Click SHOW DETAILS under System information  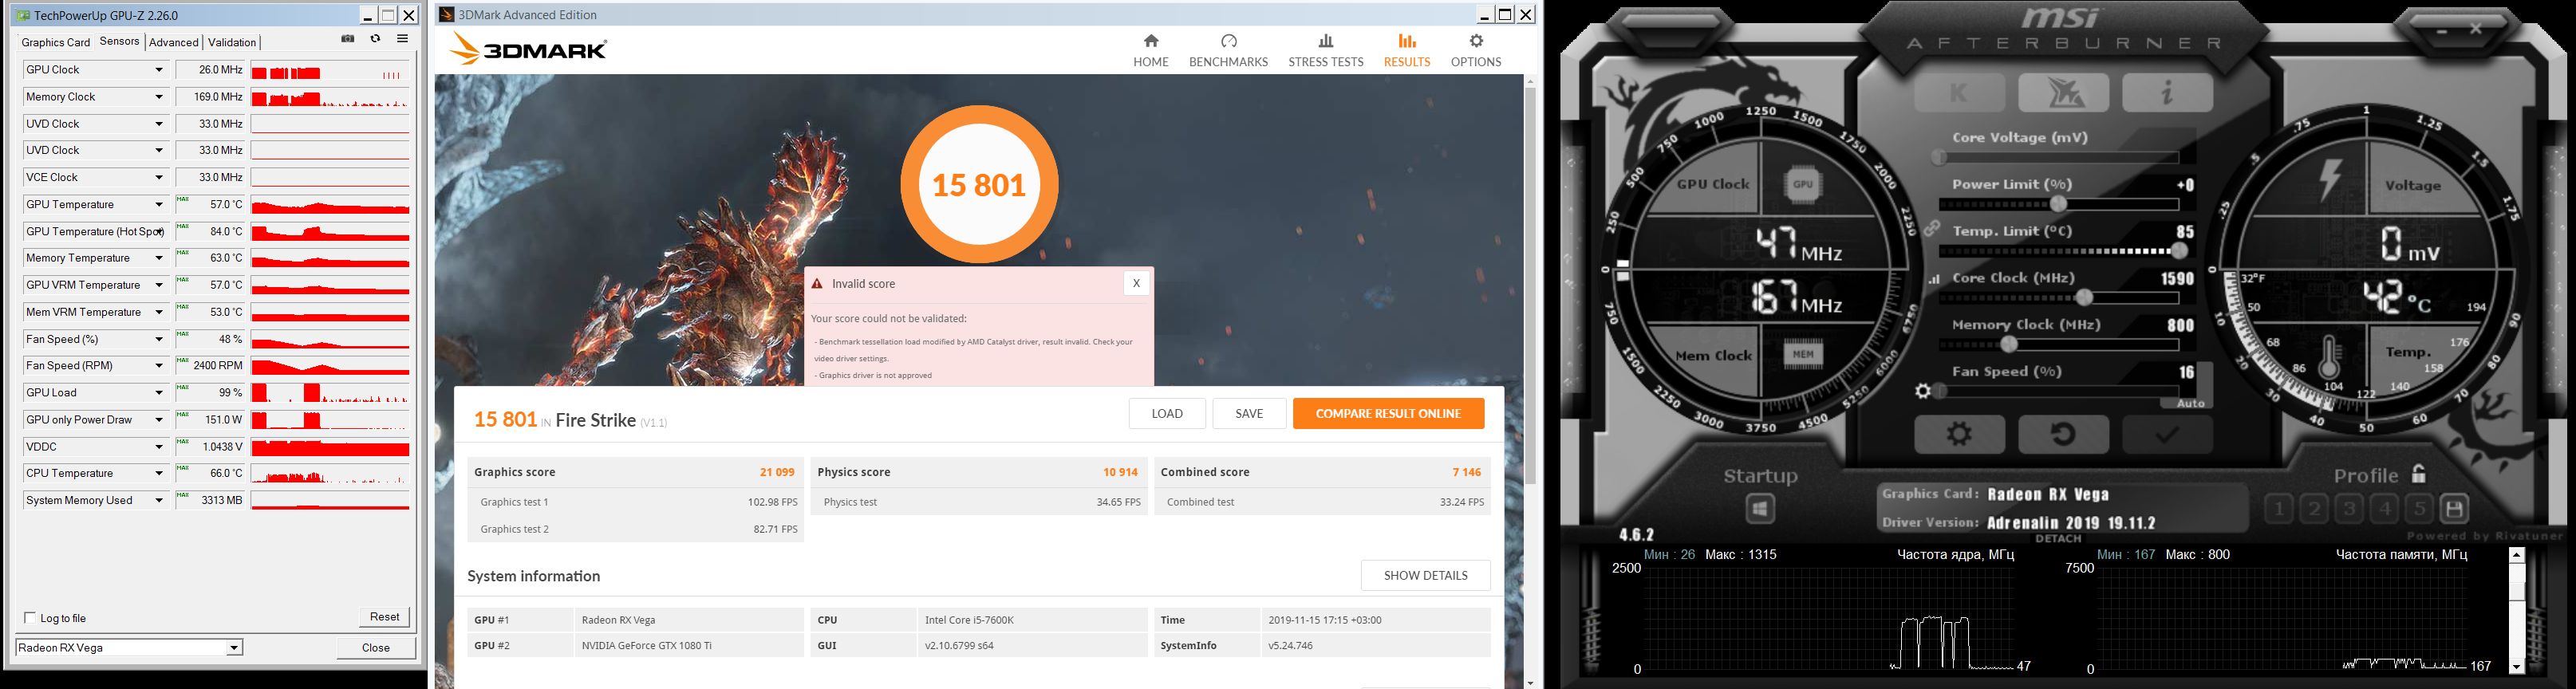[x=1425, y=575]
